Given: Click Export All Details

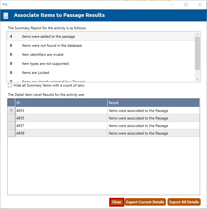Looking at the screenshot, I should click(184, 202).
